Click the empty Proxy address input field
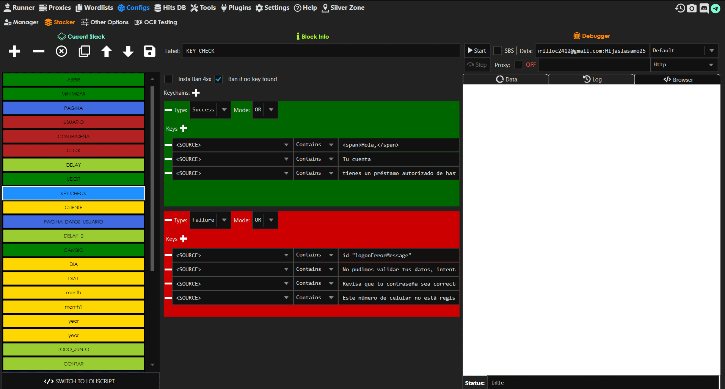Image resolution: width=725 pixels, height=389 pixels. click(594, 65)
